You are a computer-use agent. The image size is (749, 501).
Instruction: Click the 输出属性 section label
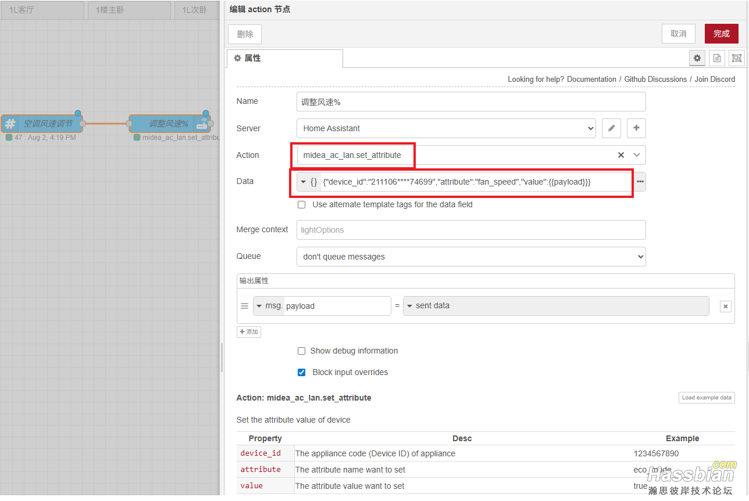(254, 280)
